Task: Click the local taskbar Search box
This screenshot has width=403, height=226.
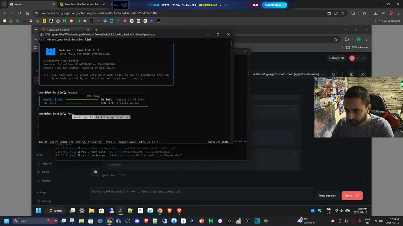Action: click(35, 221)
